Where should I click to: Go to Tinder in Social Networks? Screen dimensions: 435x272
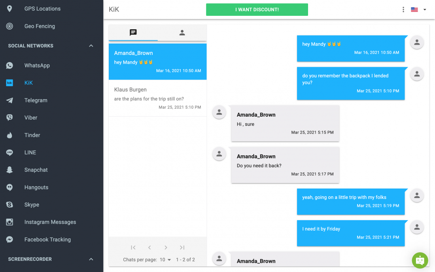pyautogui.click(x=32, y=135)
